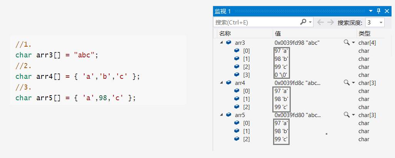
Task: Open the search options dropdown arrow
Action: point(310,22)
